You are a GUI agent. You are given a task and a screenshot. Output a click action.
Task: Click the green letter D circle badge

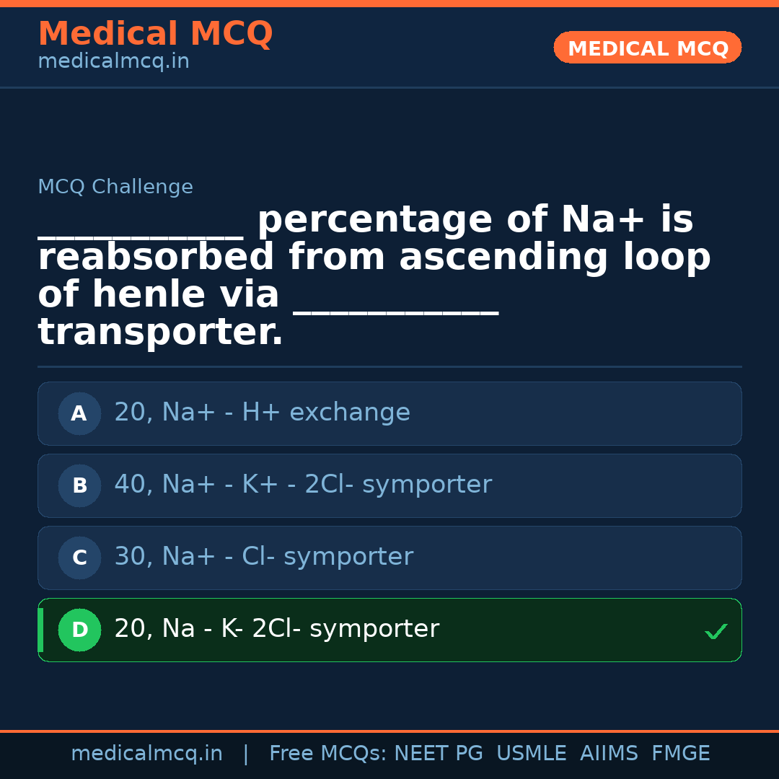[x=79, y=630]
